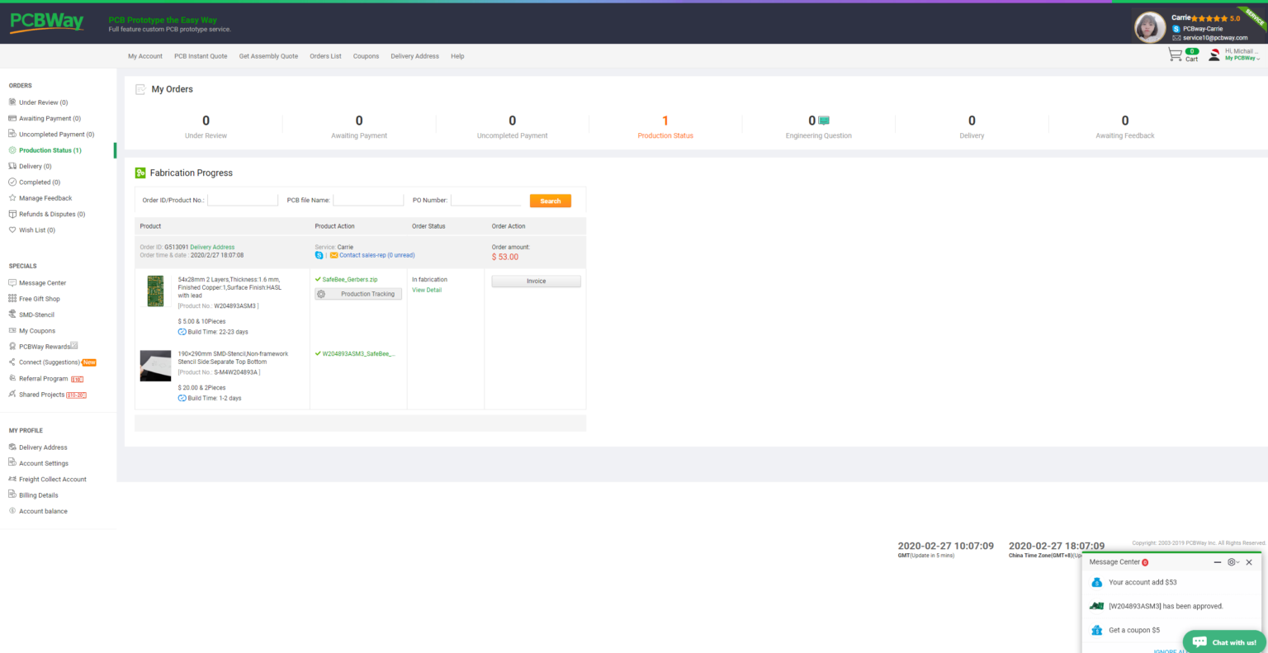Open the View Detail link

427,290
